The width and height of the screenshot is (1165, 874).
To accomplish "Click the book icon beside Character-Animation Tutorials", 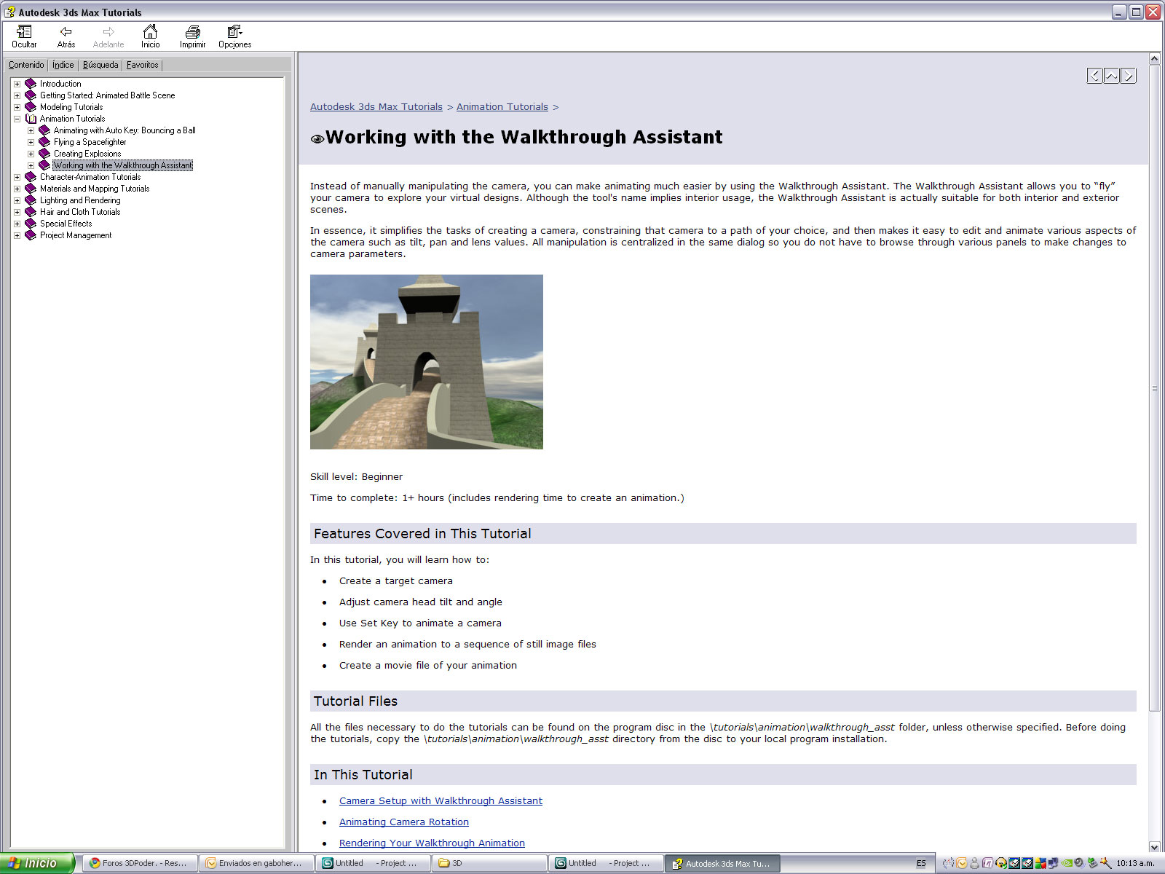I will (31, 177).
